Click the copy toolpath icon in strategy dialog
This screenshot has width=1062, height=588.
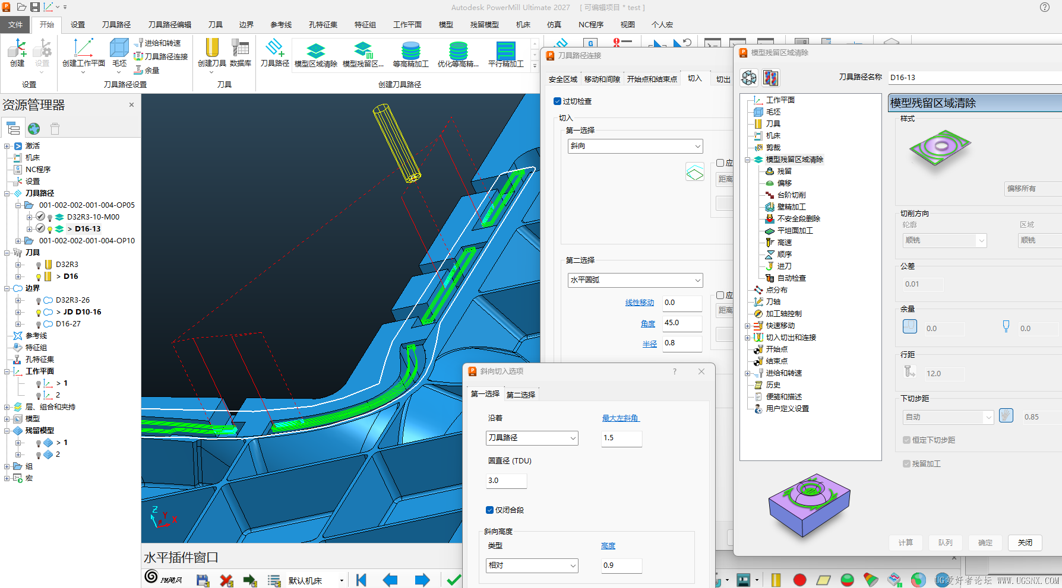pos(771,78)
